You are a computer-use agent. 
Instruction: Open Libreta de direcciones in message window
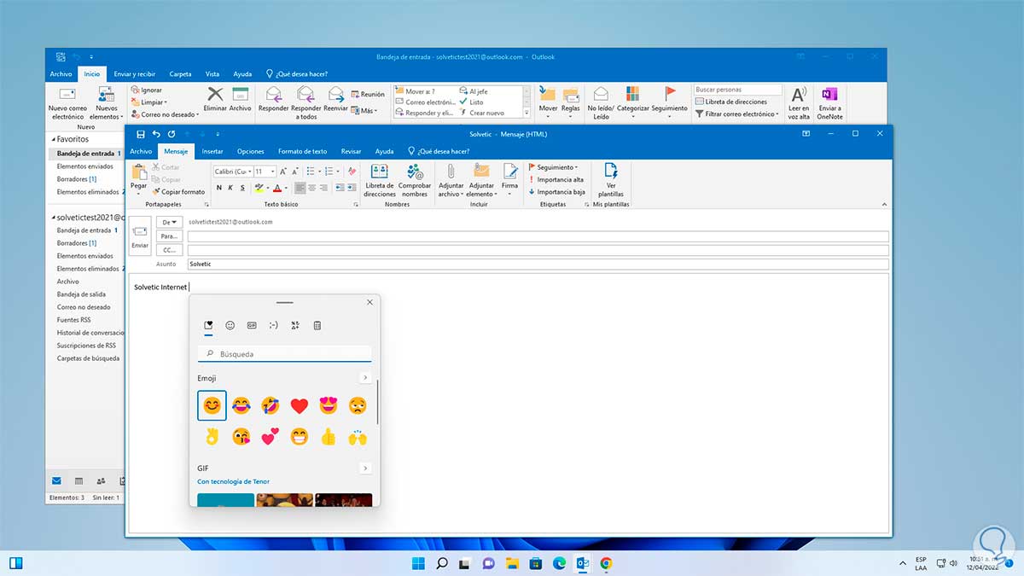380,180
